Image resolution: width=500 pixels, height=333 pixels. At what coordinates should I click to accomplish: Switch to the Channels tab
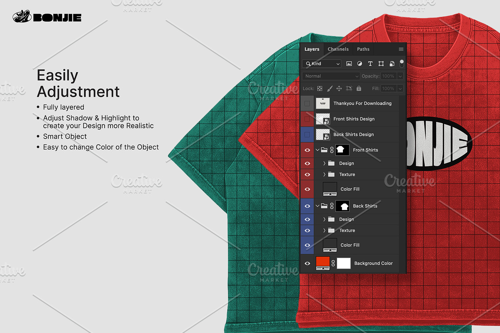338,49
